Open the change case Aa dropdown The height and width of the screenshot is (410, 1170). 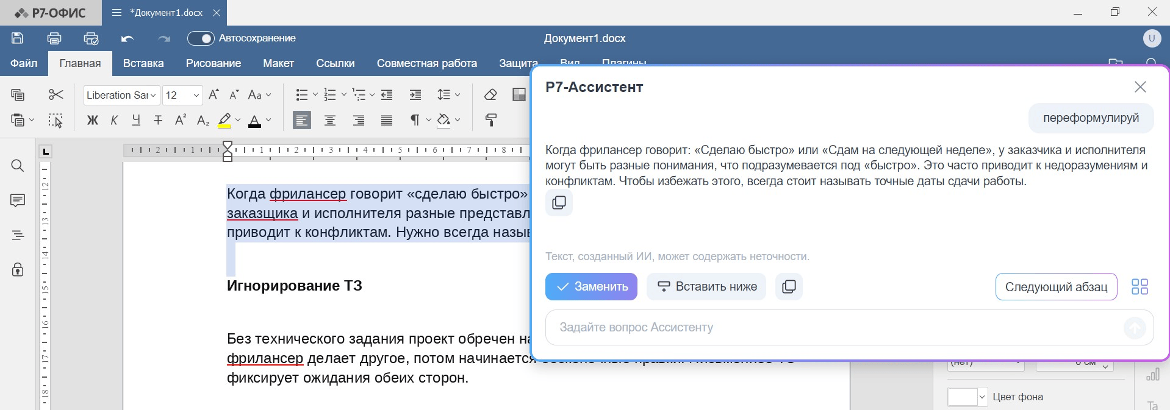pyautogui.click(x=259, y=94)
